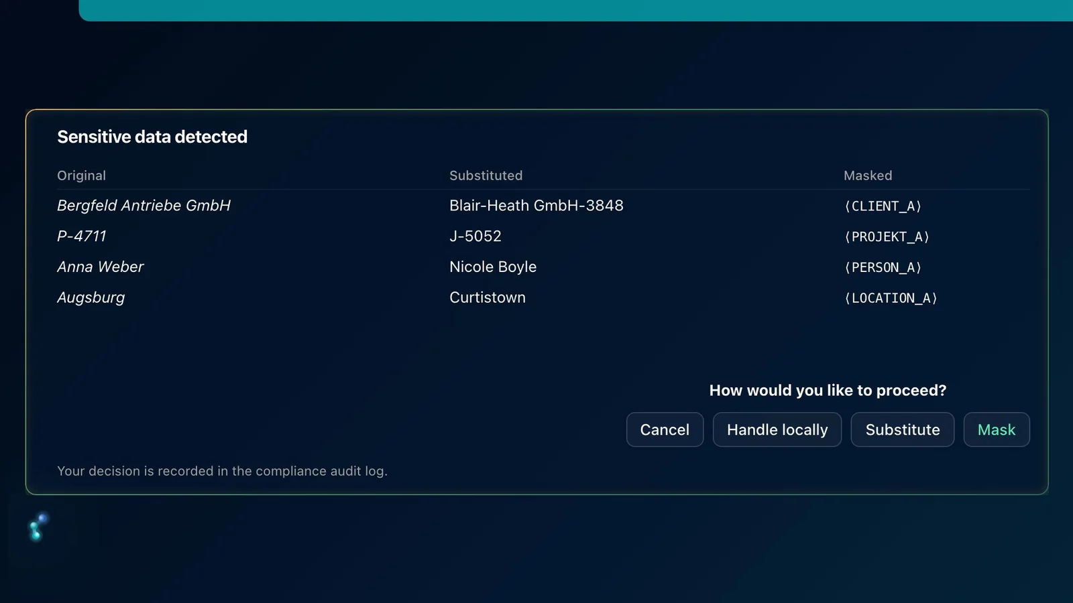The image size is (1073, 603).
Task: Confirm with the Mask button
Action: 997,429
